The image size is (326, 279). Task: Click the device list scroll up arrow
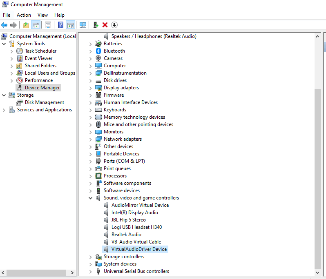[x=317, y=36]
